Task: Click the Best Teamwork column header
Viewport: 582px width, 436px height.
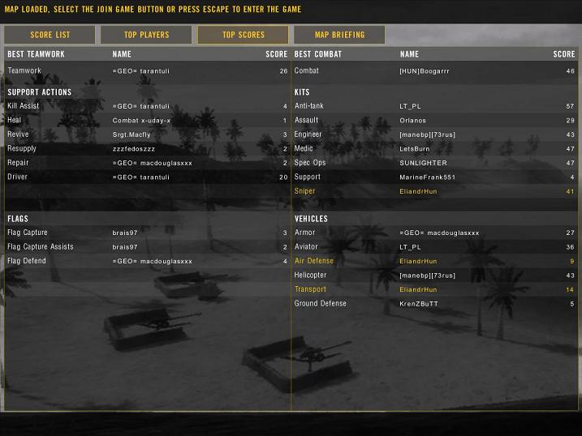Action: pyautogui.click(x=36, y=54)
